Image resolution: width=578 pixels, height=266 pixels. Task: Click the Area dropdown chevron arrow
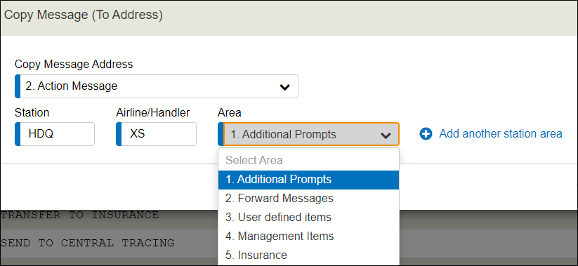coord(386,135)
